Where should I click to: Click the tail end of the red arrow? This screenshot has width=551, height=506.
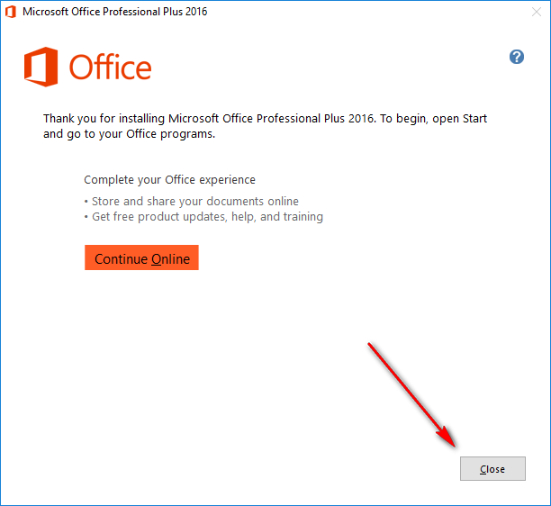370,345
